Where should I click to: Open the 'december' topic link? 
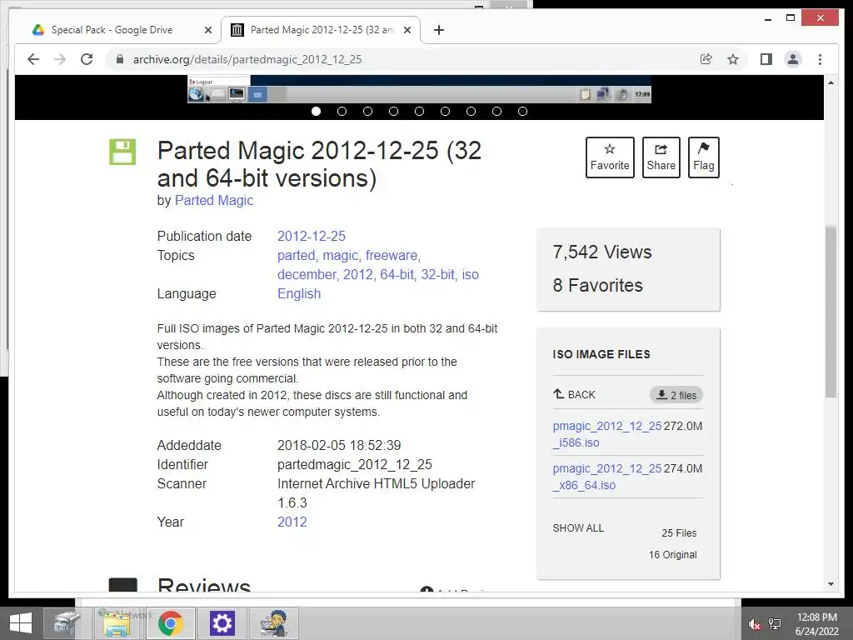click(x=307, y=274)
